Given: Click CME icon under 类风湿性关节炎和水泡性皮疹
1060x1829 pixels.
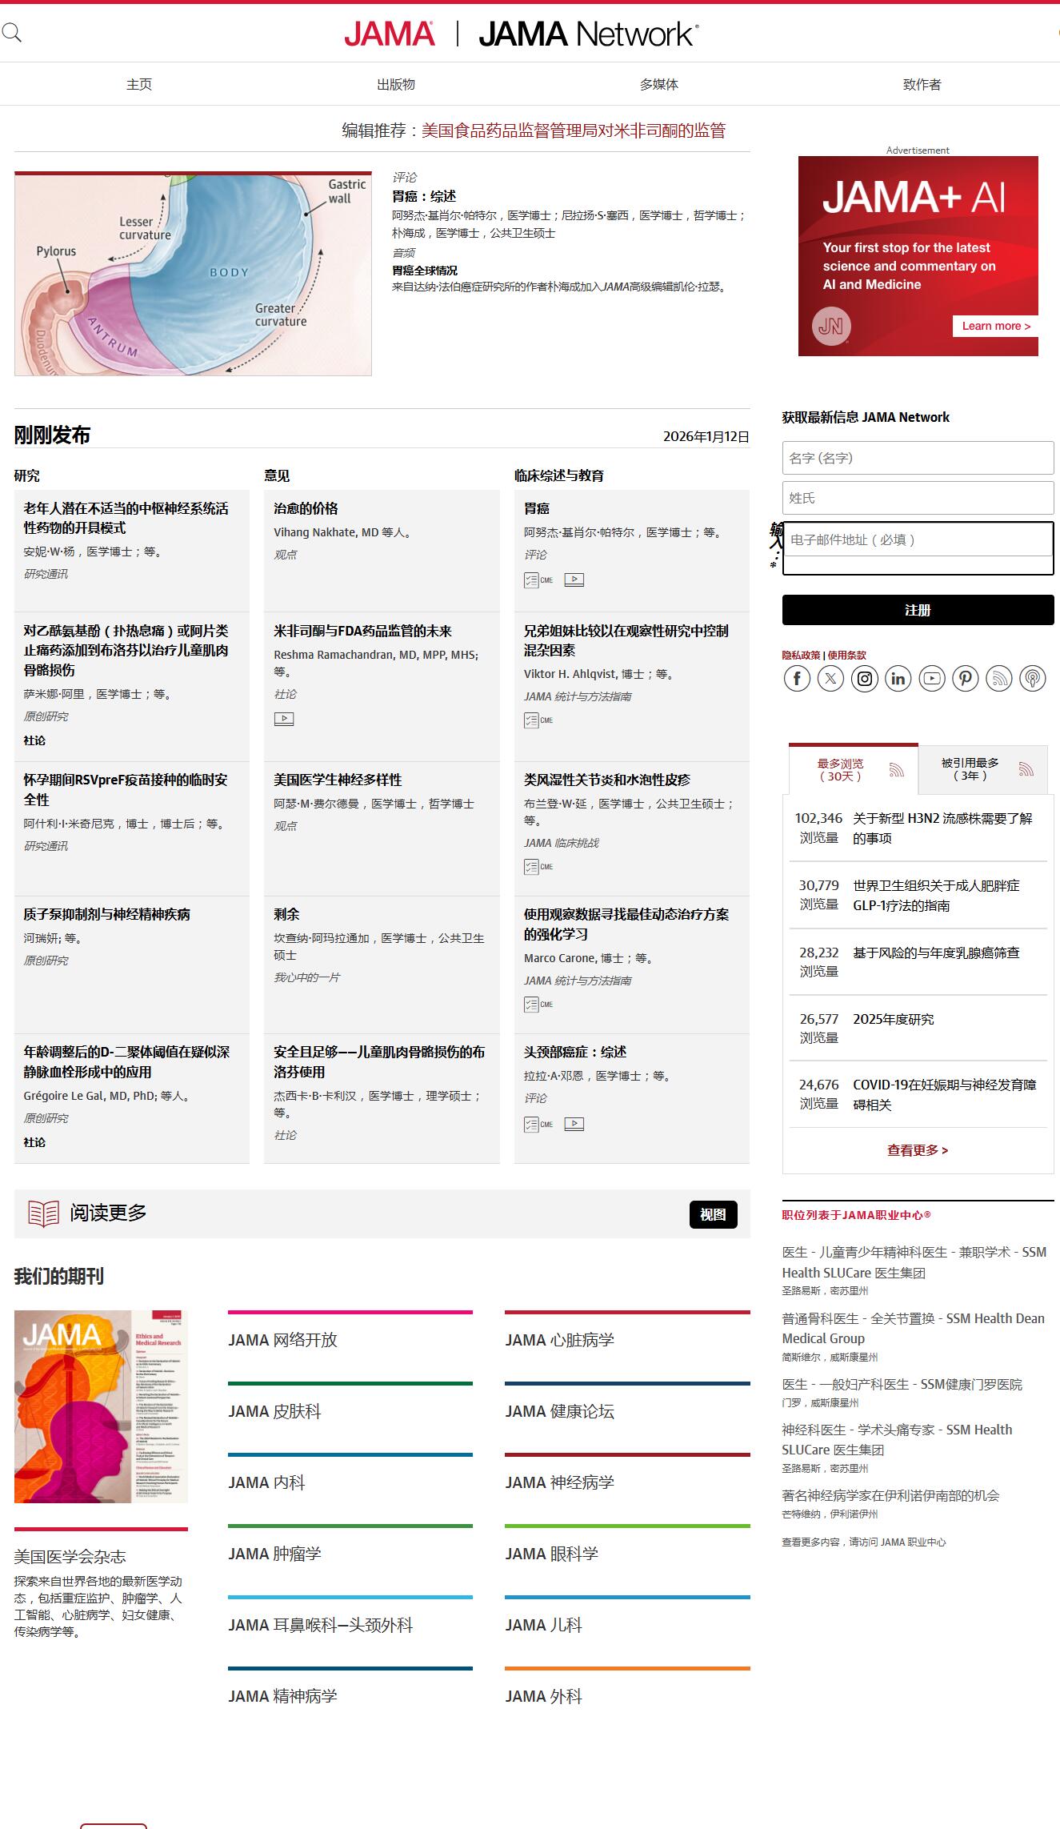Looking at the screenshot, I should (538, 867).
